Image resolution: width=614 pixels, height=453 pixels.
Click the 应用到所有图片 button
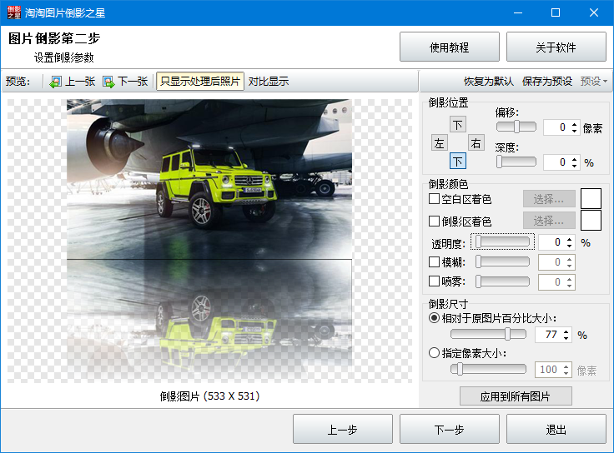tap(516, 396)
